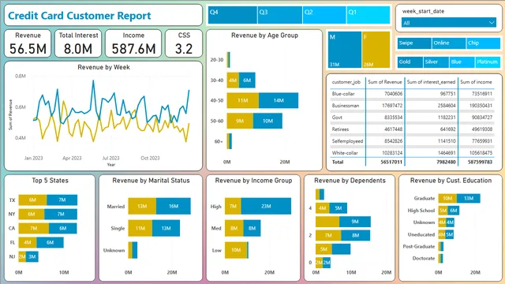Filter by Online transaction type
Image resolution: width=505 pixels, height=284 pixels.
(449, 43)
